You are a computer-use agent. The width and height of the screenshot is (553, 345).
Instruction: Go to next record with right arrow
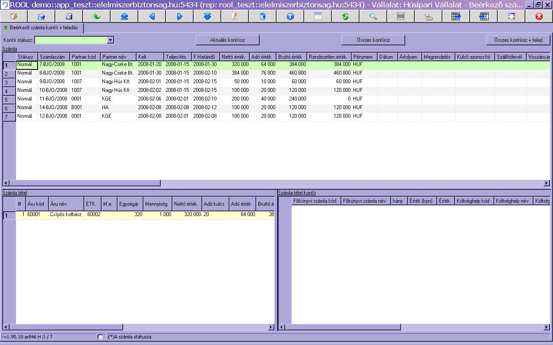[180, 16]
